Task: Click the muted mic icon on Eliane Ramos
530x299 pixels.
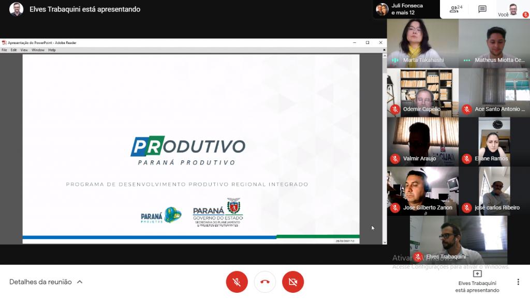Action: coord(467,158)
